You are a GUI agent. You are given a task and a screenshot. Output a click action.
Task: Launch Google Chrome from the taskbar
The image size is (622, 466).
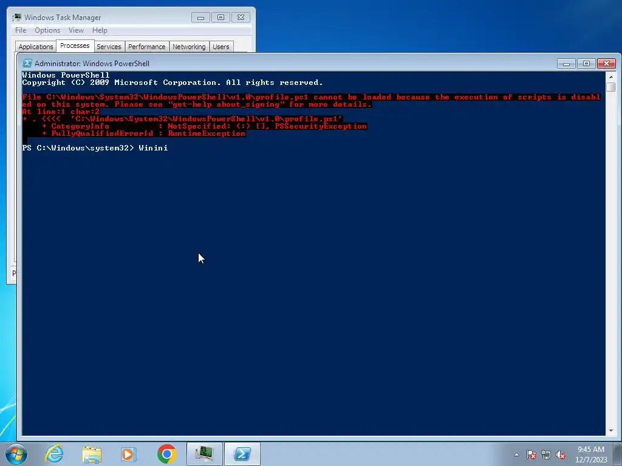click(x=166, y=454)
